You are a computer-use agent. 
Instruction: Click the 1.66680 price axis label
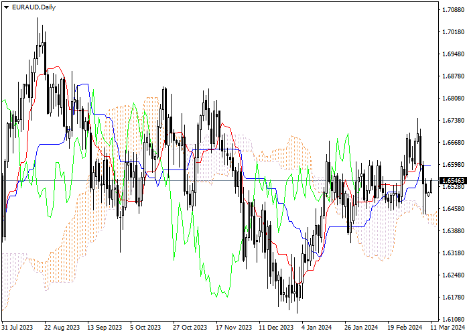(453, 142)
